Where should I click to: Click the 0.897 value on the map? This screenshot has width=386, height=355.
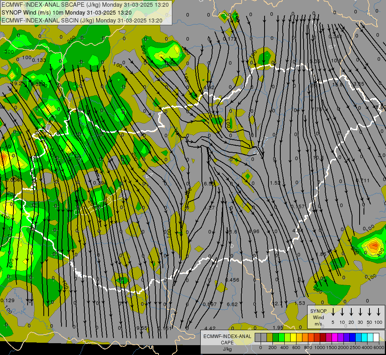(x=210, y=304)
